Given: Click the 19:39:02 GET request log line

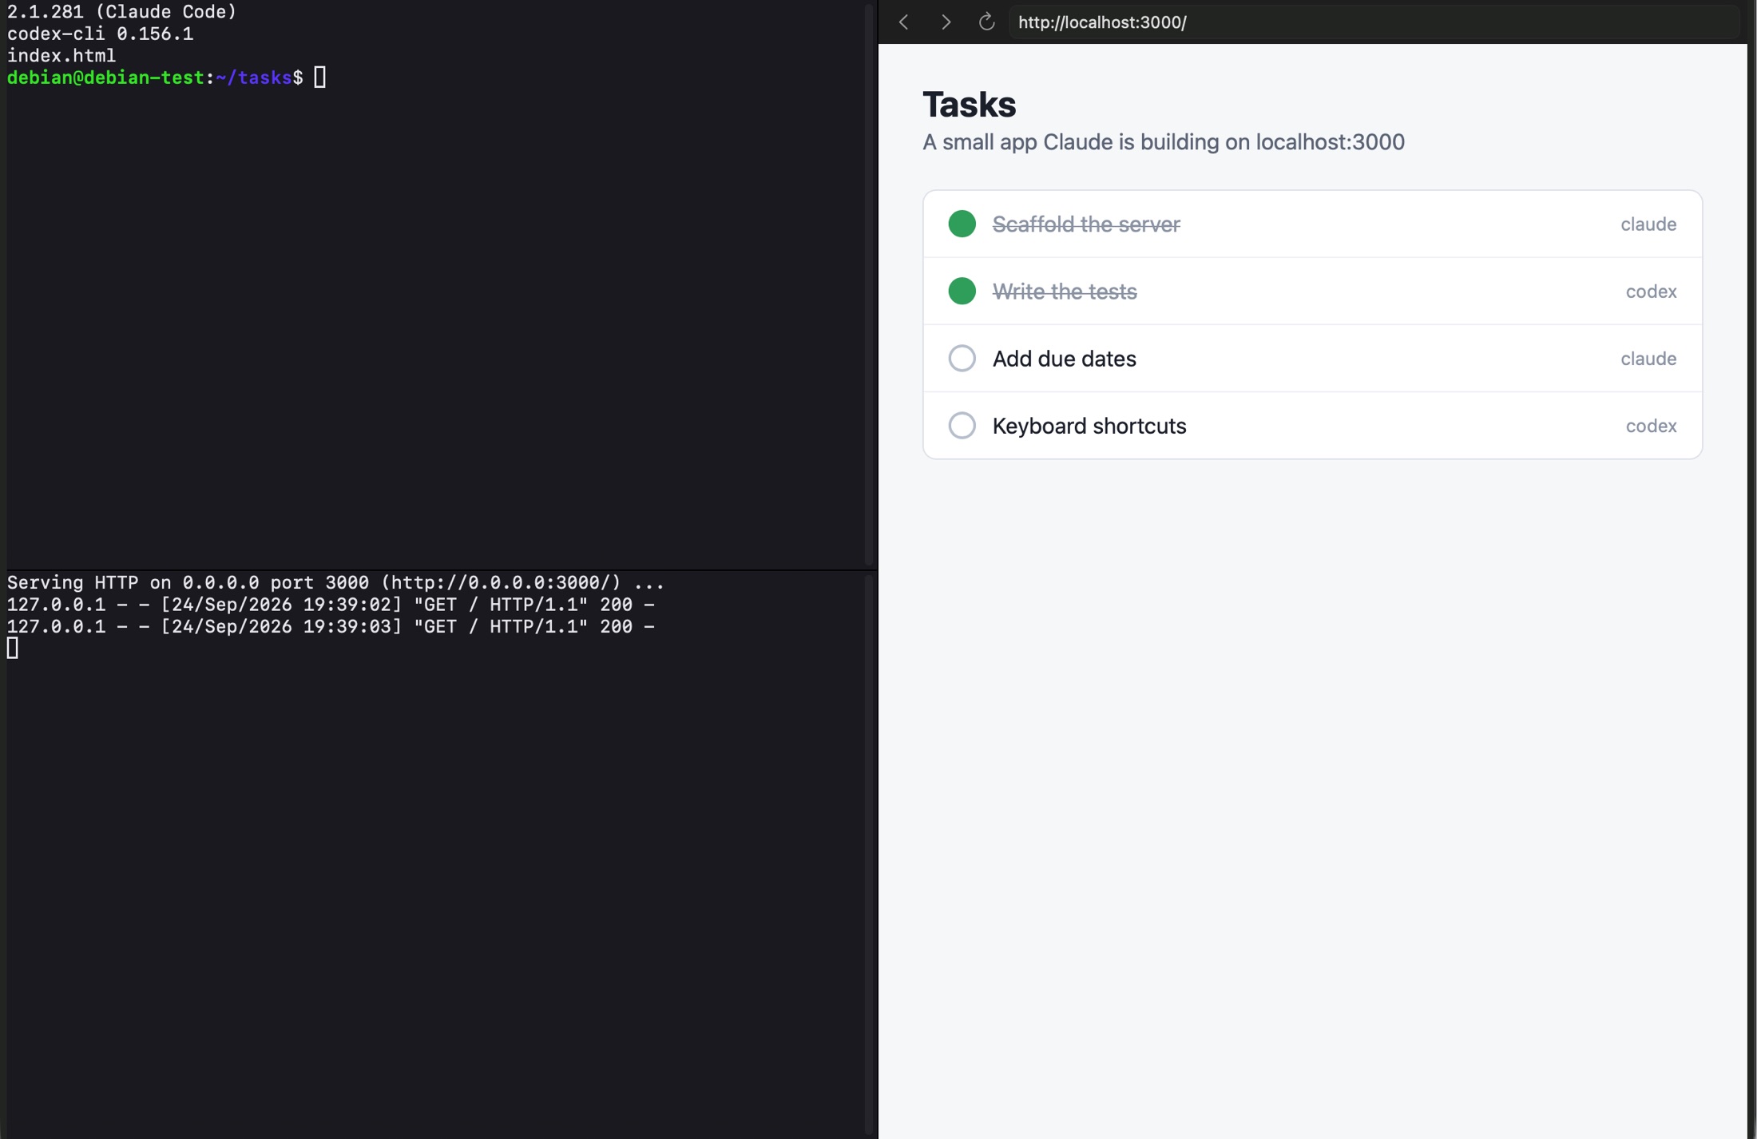Looking at the screenshot, I should (x=331, y=605).
